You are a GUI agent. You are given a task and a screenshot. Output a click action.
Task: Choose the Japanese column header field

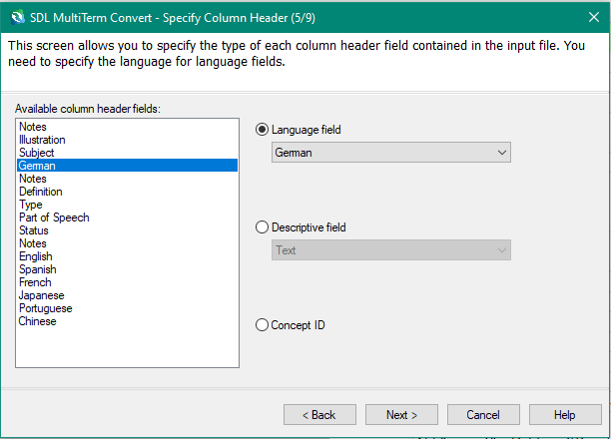pos(41,295)
